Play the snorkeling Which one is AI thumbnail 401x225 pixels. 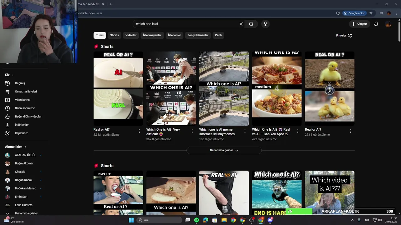[x=277, y=193]
